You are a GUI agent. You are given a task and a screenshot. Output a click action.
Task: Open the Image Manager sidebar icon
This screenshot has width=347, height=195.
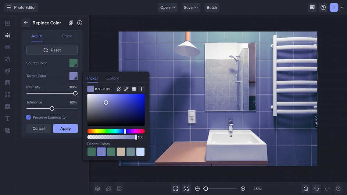7,23
